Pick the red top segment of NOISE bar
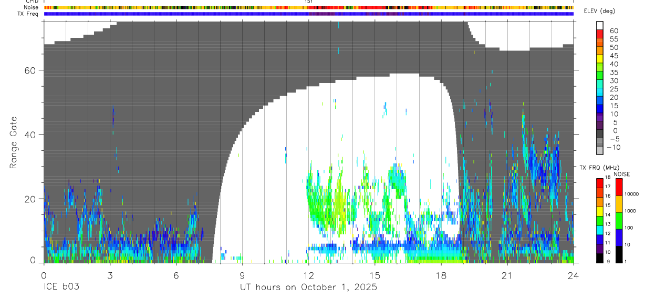The height and width of the screenshot is (298, 645). 619,187
